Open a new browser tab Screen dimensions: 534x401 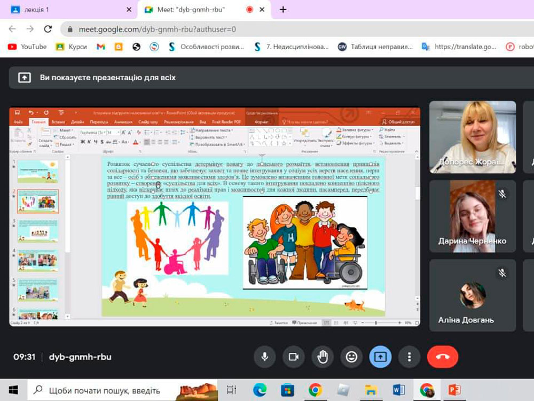tap(283, 10)
